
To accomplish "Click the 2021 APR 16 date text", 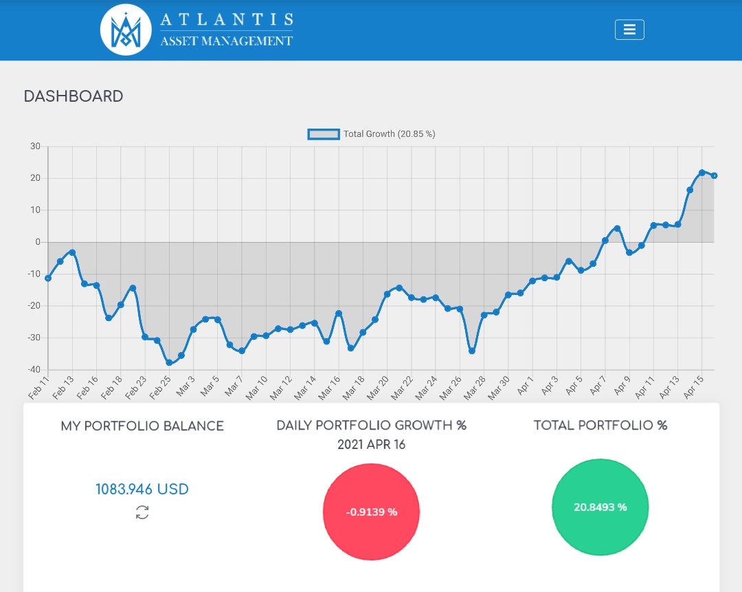I will (x=372, y=445).
